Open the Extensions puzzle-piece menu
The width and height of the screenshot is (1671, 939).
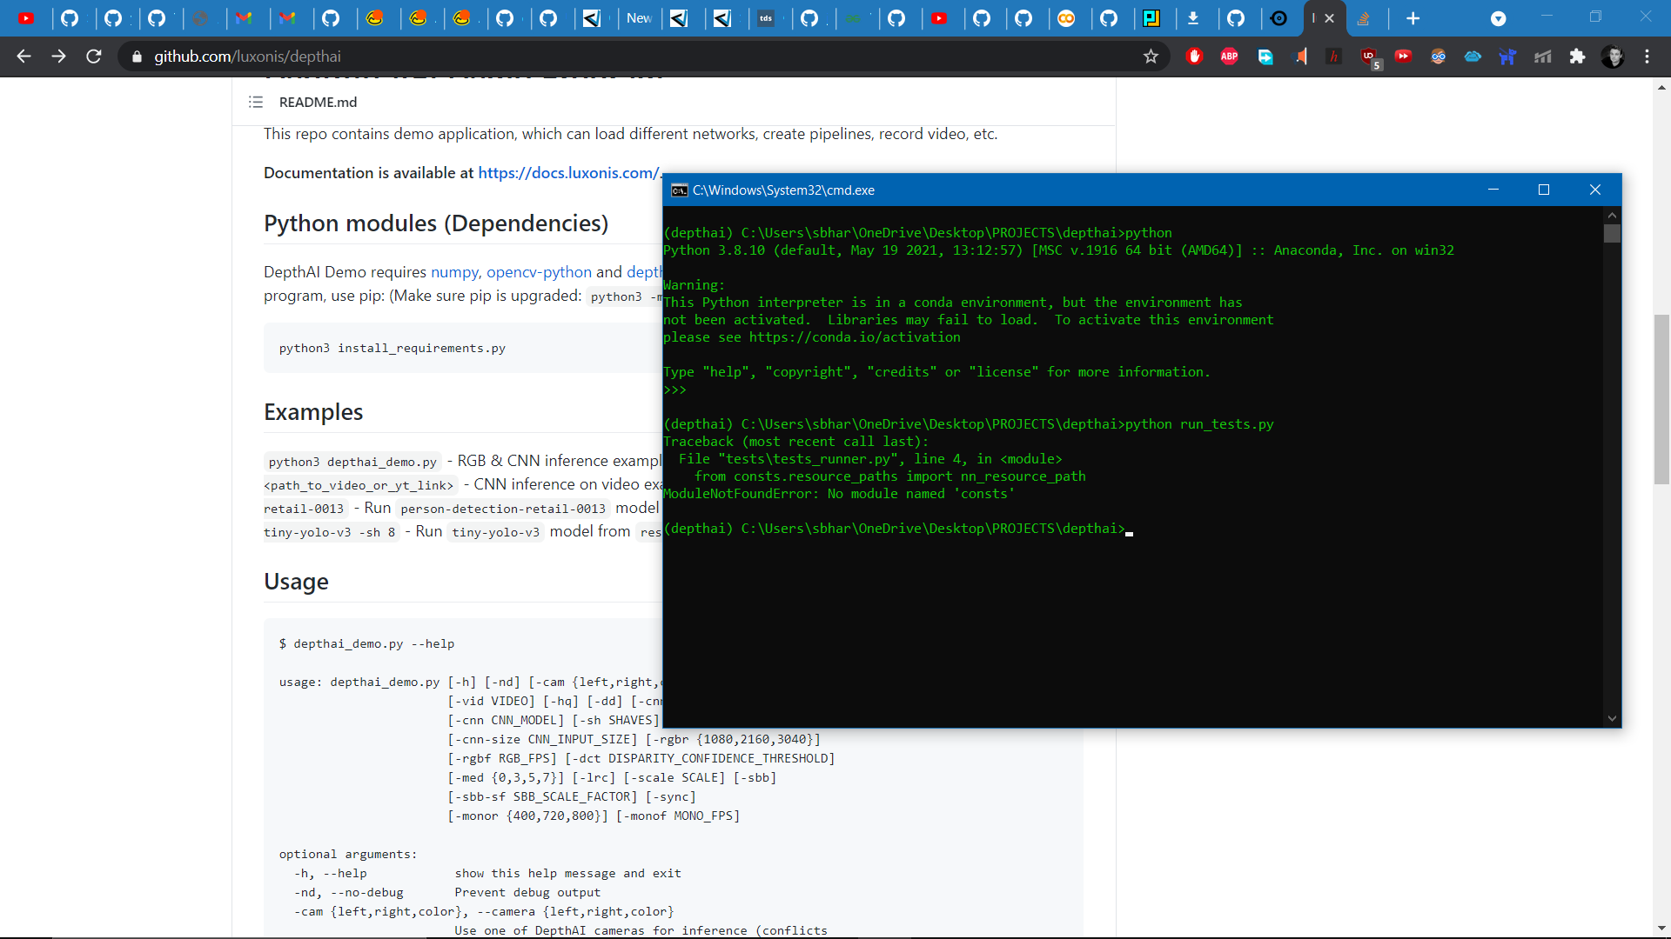pos(1577,57)
